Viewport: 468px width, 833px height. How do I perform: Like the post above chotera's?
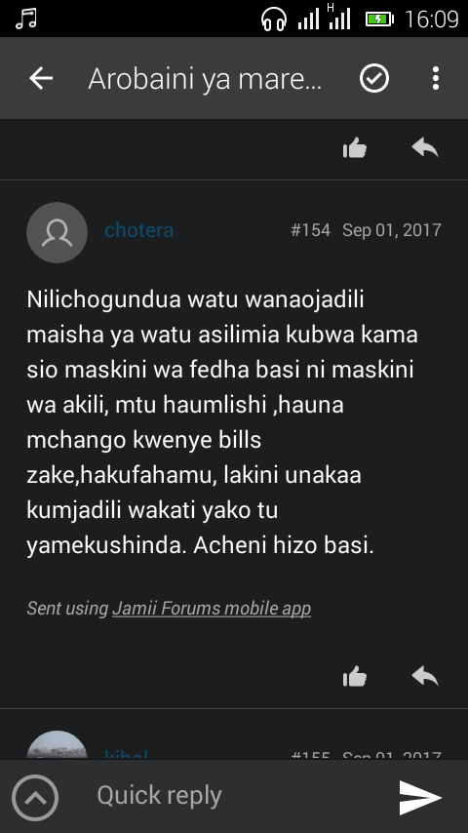[x=355, y=148]
